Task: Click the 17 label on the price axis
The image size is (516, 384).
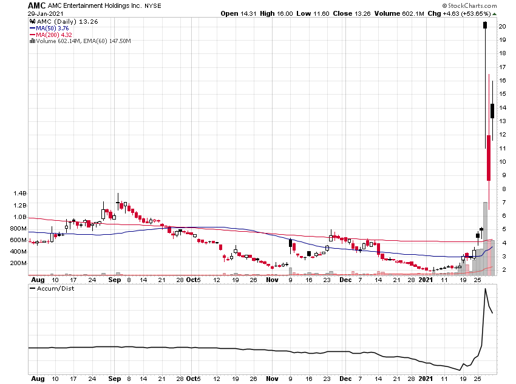Action: pos(502,67)
